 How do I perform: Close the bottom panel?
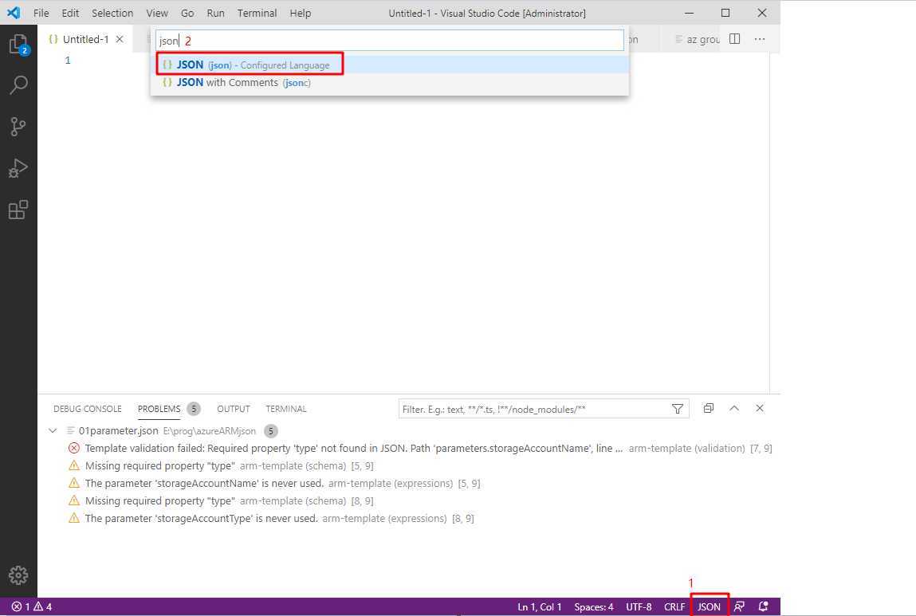(x=760, y=408)
